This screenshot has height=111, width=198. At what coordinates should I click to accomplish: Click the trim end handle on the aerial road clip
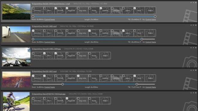pyautogui.click(x=136, y=84)
